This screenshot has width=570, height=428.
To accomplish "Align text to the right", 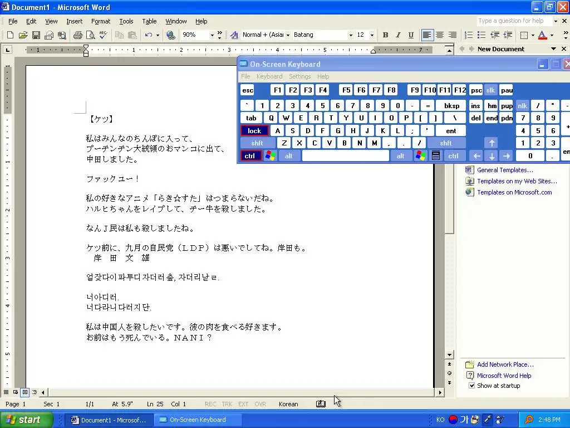I will [x=453, y=35].
